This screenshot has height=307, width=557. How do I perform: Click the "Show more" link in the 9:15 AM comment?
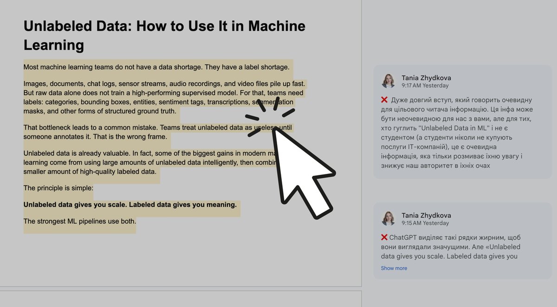394,268
